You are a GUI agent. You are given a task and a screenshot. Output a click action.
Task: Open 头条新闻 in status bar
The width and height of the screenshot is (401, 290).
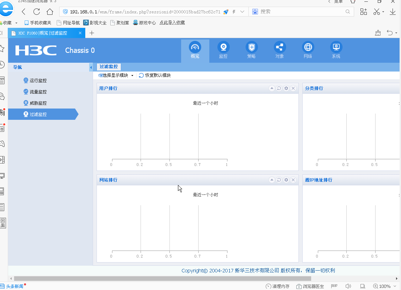12,286
